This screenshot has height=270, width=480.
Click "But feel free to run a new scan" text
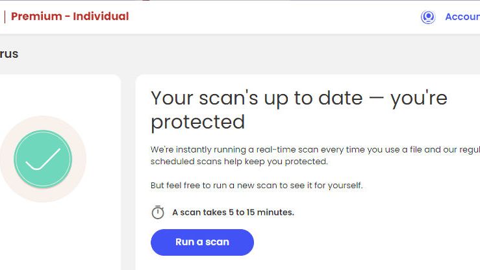click(x=257, y=186)
